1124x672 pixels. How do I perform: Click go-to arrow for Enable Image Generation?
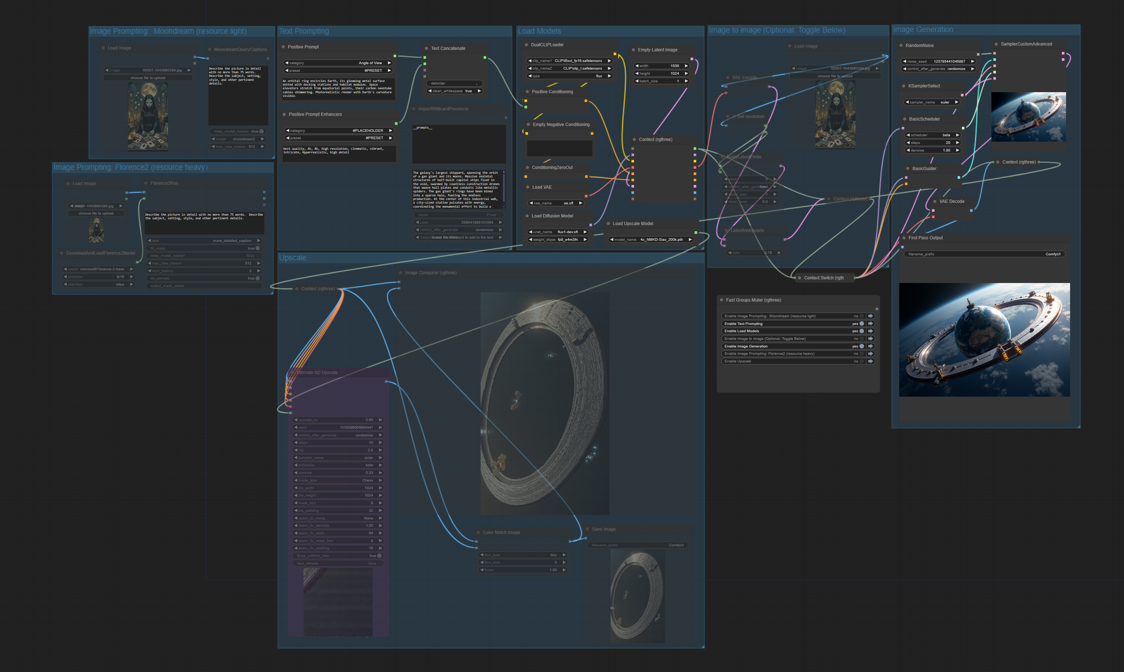click(x=870, y=346)
